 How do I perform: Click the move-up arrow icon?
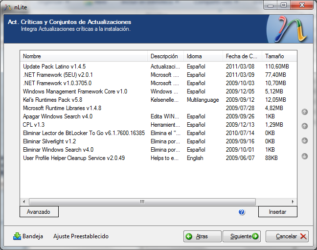[x=305, y=126]
